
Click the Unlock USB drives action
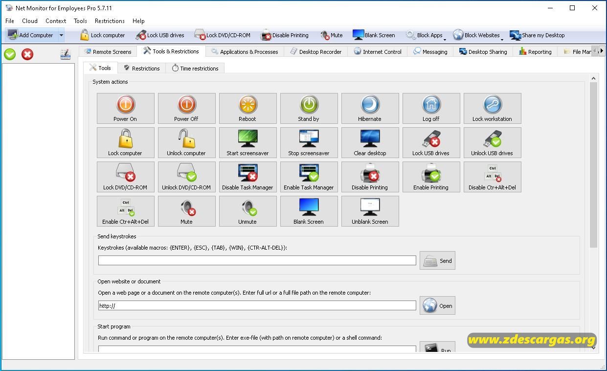point(492,142)
